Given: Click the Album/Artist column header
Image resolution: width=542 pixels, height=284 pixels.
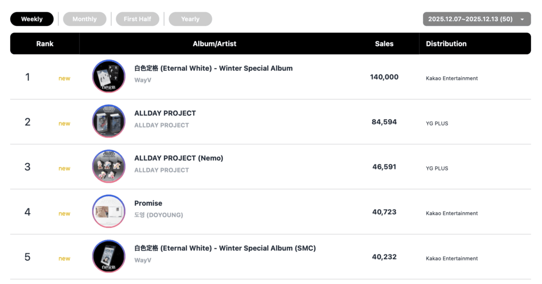Looking at the screenshot, I should coord(214,44).
